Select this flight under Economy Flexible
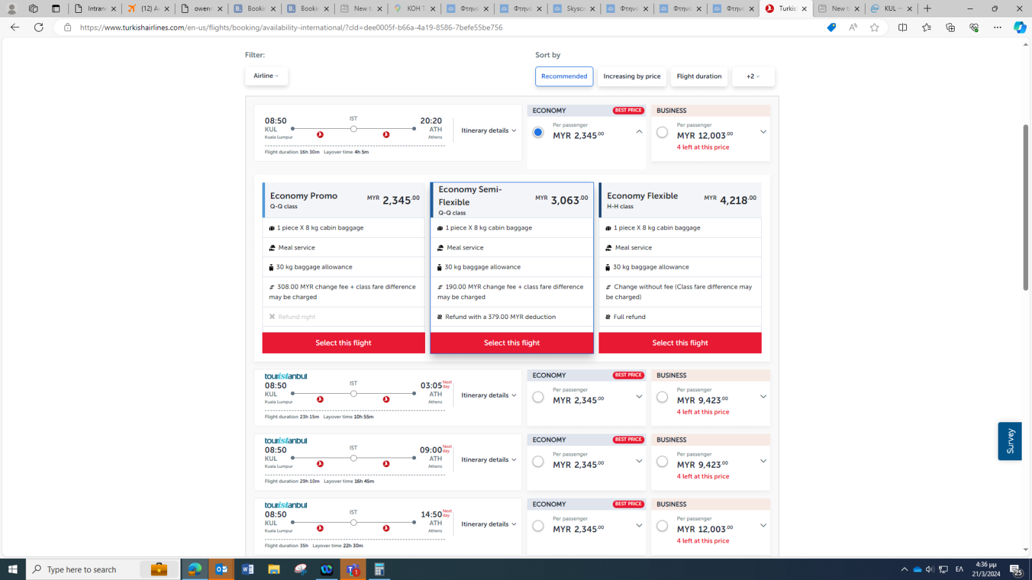 680,343
